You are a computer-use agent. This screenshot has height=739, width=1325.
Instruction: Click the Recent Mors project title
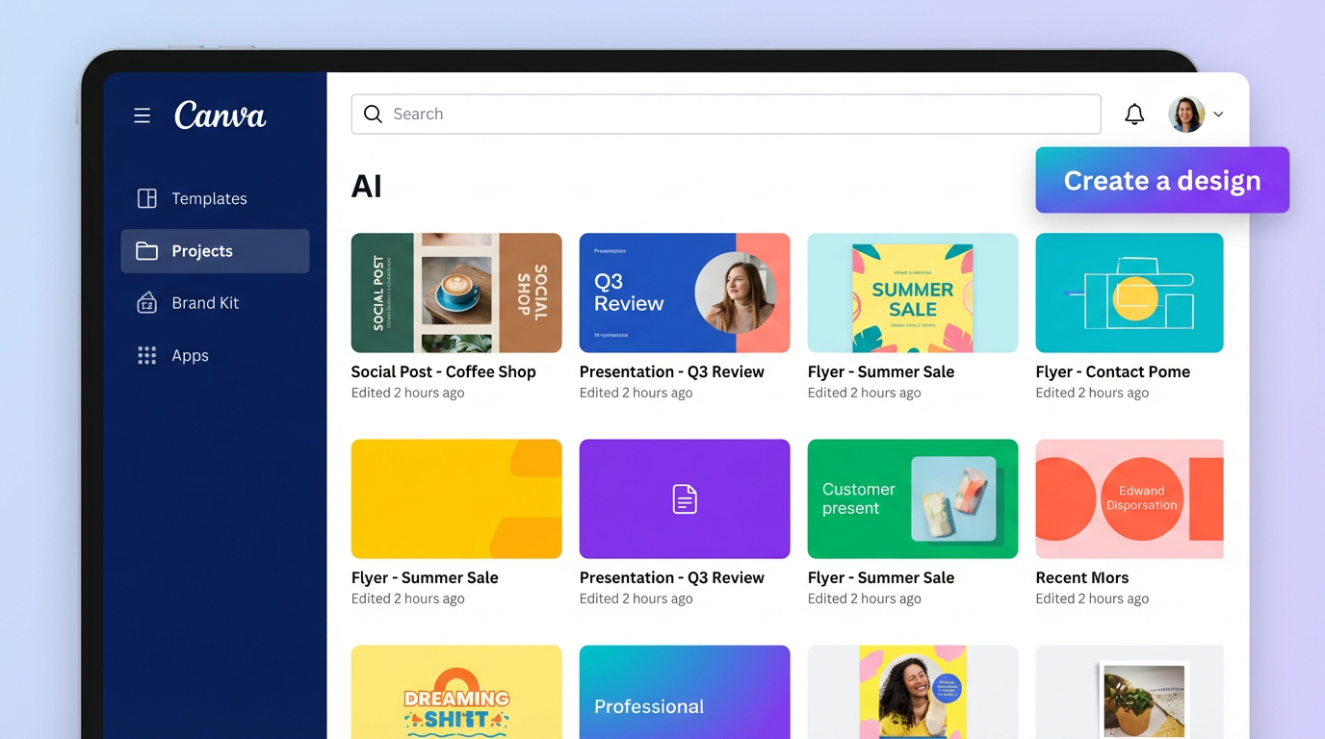(1081, 577)
